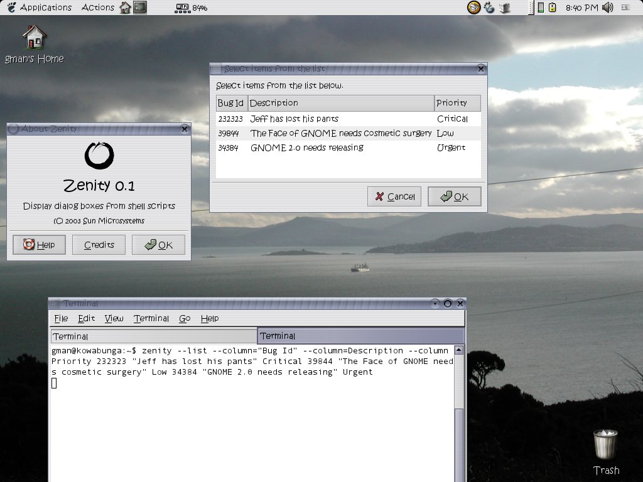
Task: Click bug id 34384 cell
Action: (228, 147)
